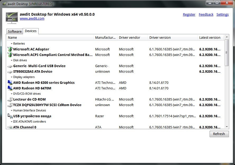Click the ATA Channel 0 controller icon
The height and width of the screenshot is (165, 235).
click(x=10, y=127)
